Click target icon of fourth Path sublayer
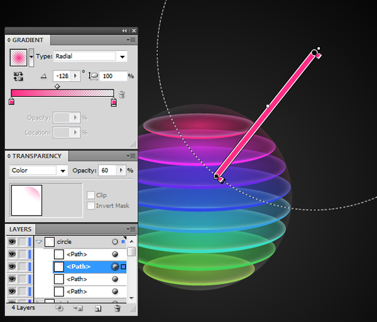Image resolution: width=377 pixels, height=322 pixels. click(115, 292)
